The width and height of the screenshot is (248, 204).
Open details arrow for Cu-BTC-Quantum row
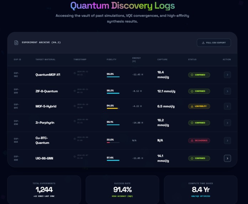[x=227, y=141]
